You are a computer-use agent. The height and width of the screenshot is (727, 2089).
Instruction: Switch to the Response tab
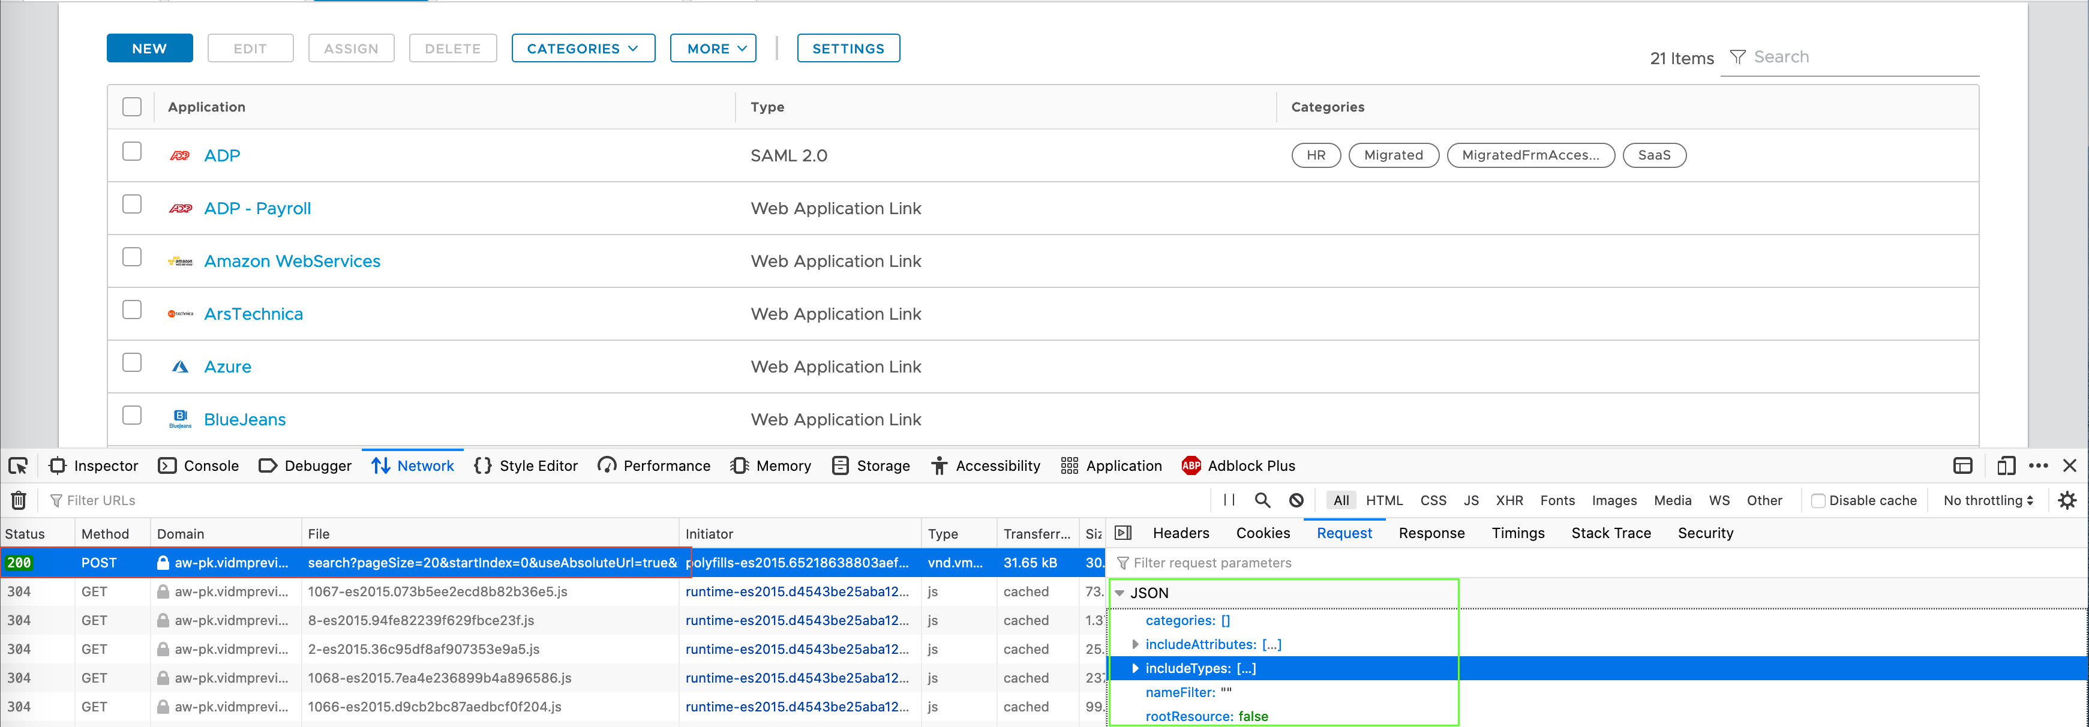pos(1431,533)
